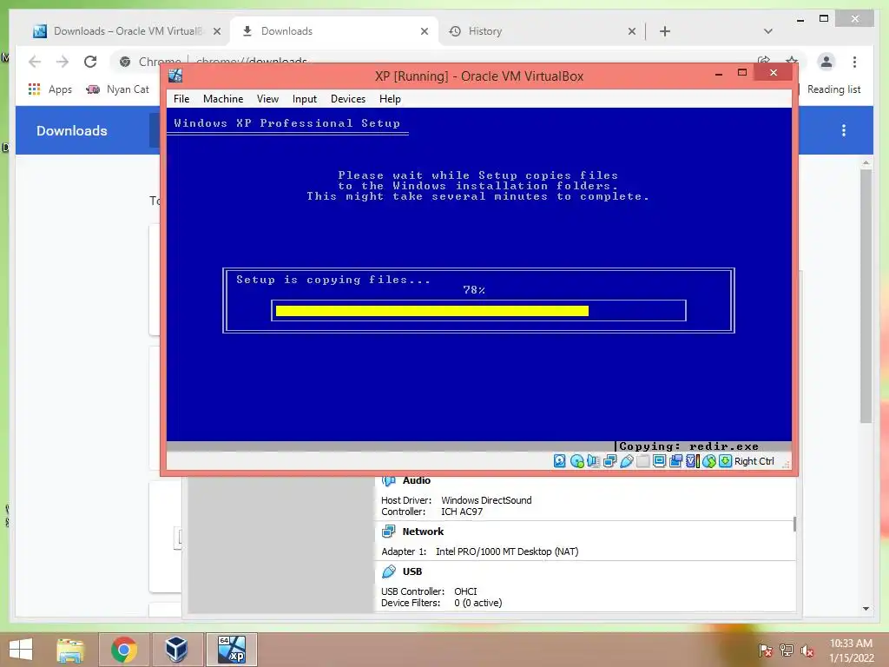
Task: Click the network tray icon
Action: point(787,650)
